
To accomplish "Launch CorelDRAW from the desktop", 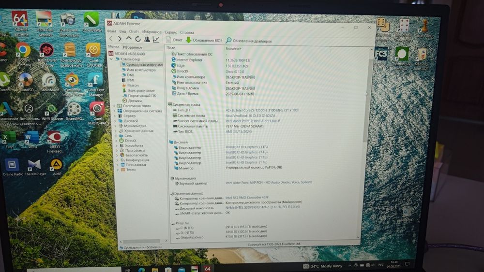I will pyautogui.click(x=91, y=22).
